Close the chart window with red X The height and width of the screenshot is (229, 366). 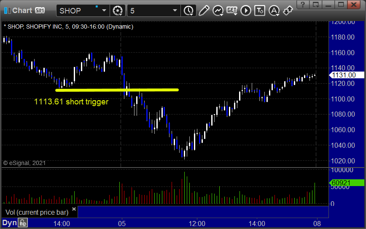coord(354,5)
